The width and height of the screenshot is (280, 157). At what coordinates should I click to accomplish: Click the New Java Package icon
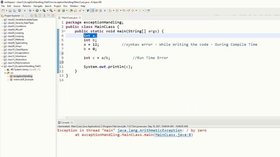(x=59, y=10)
